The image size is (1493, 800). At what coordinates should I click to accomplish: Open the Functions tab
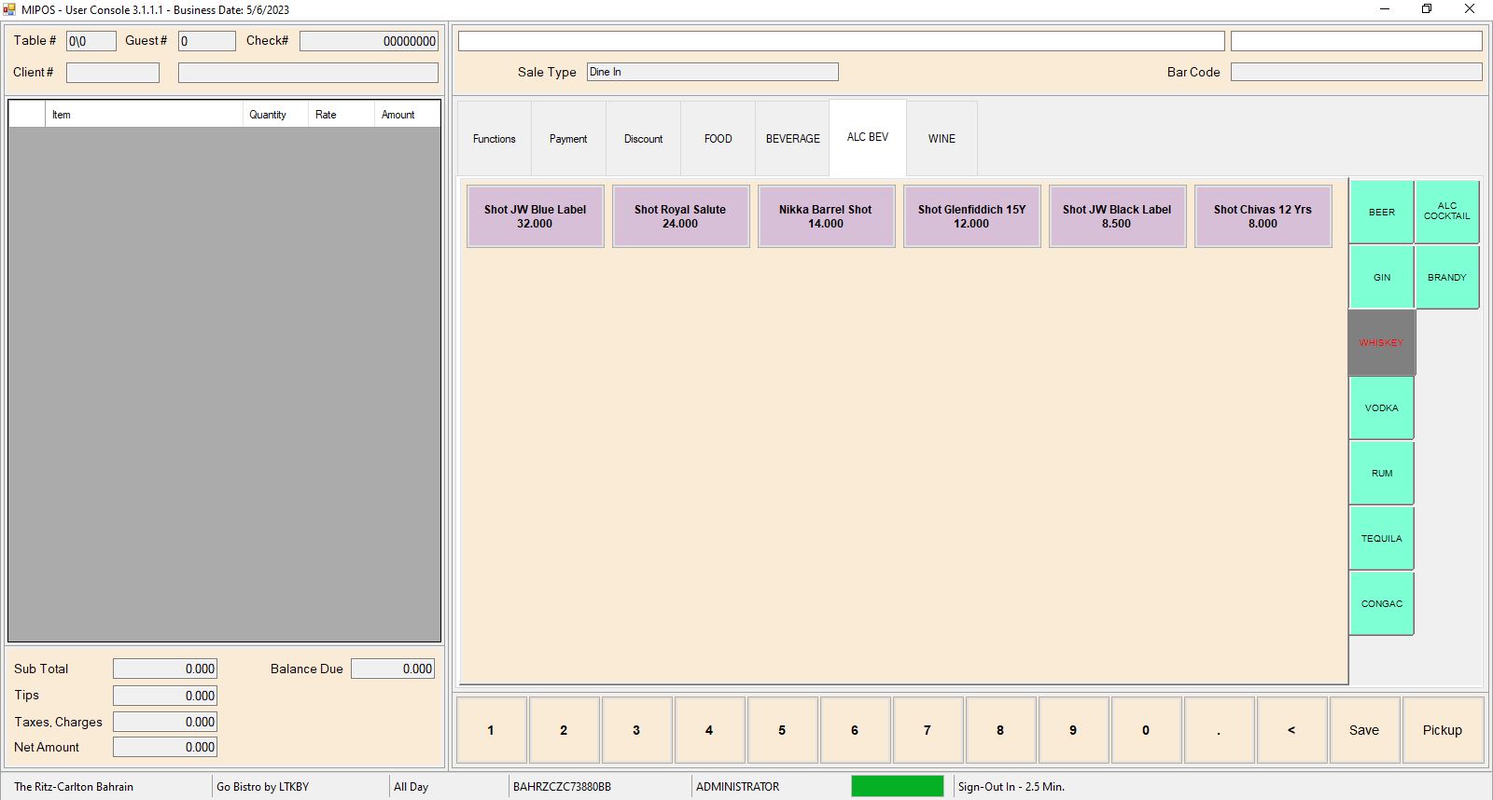[x=494, y=139]
